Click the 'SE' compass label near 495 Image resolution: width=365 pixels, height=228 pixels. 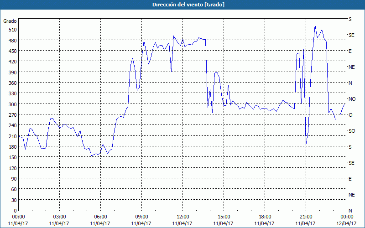pyautogui.click(x=351, y=35)
